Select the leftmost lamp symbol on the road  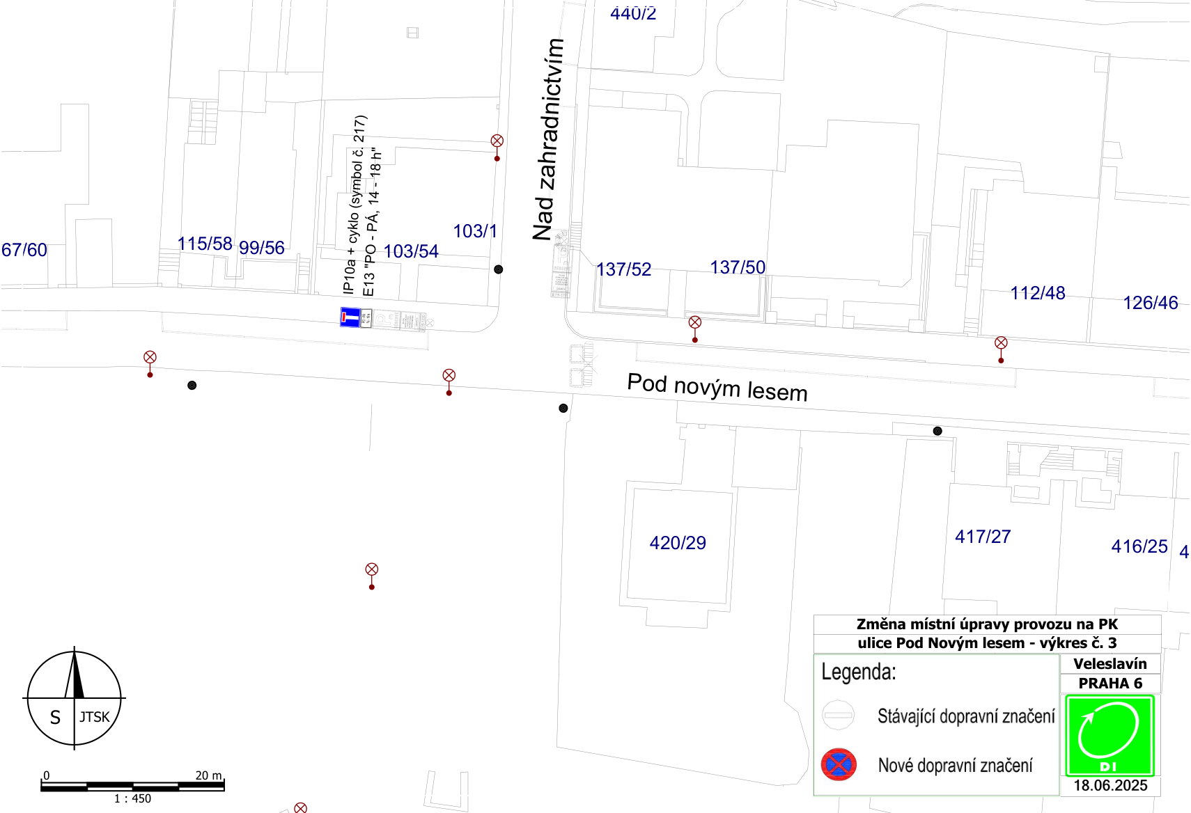click(x=150, y=364)
